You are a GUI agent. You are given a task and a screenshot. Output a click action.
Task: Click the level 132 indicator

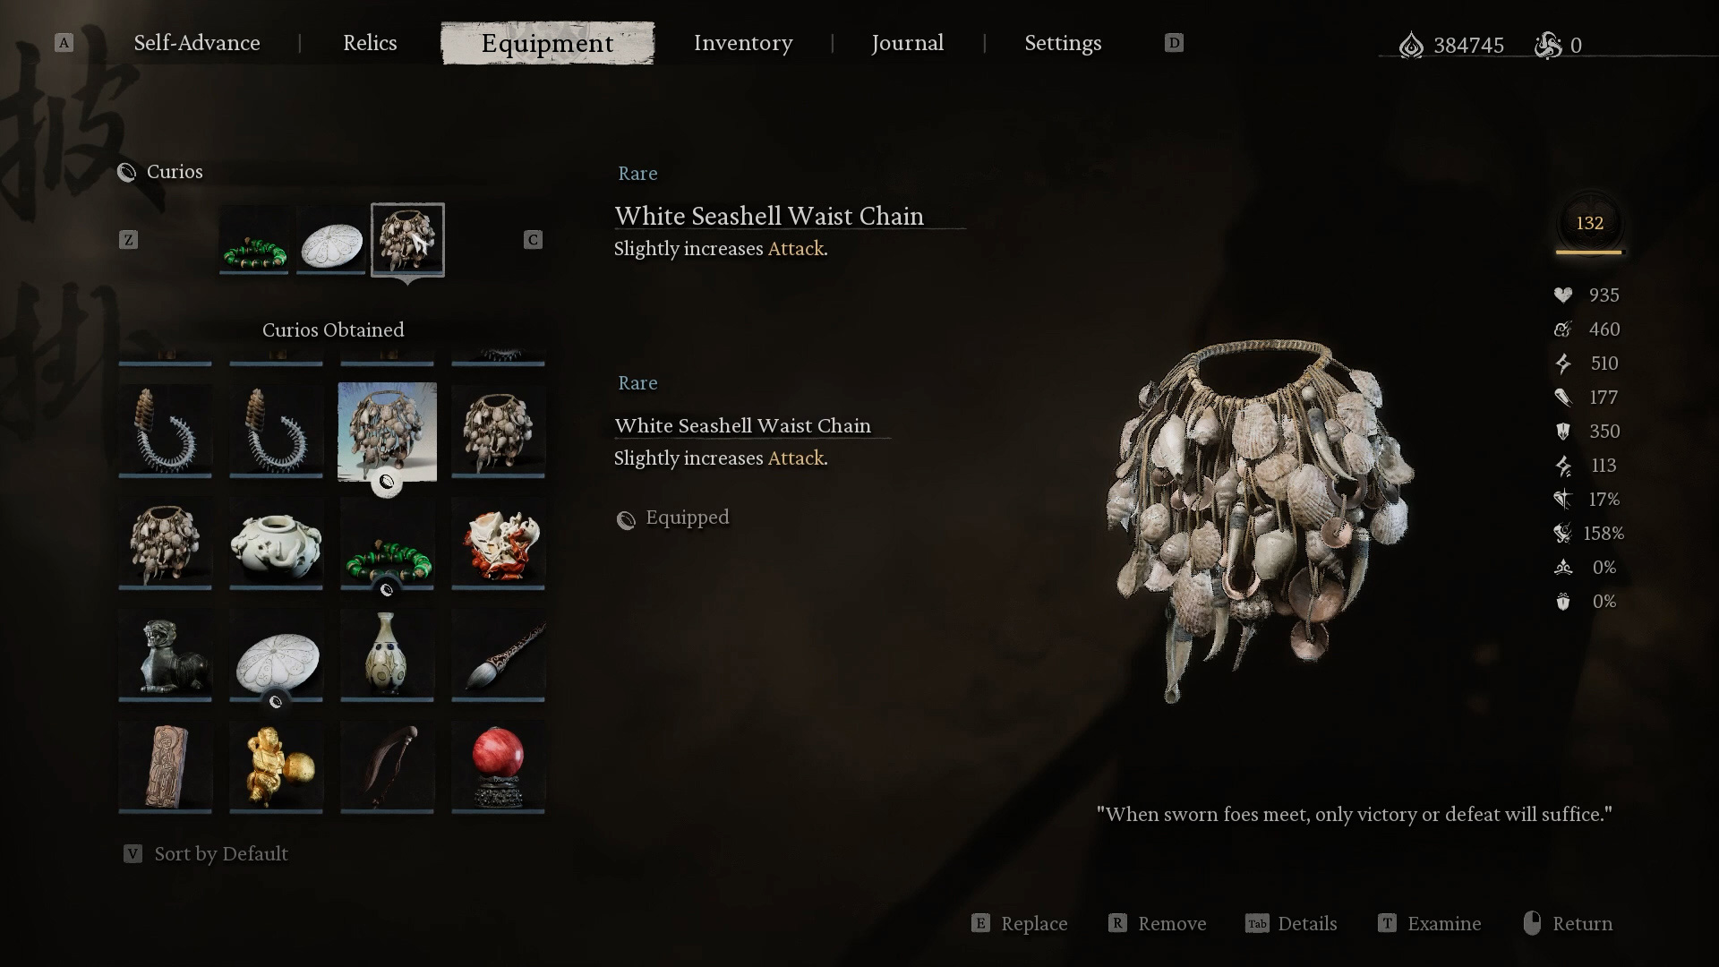[1589, 224]
